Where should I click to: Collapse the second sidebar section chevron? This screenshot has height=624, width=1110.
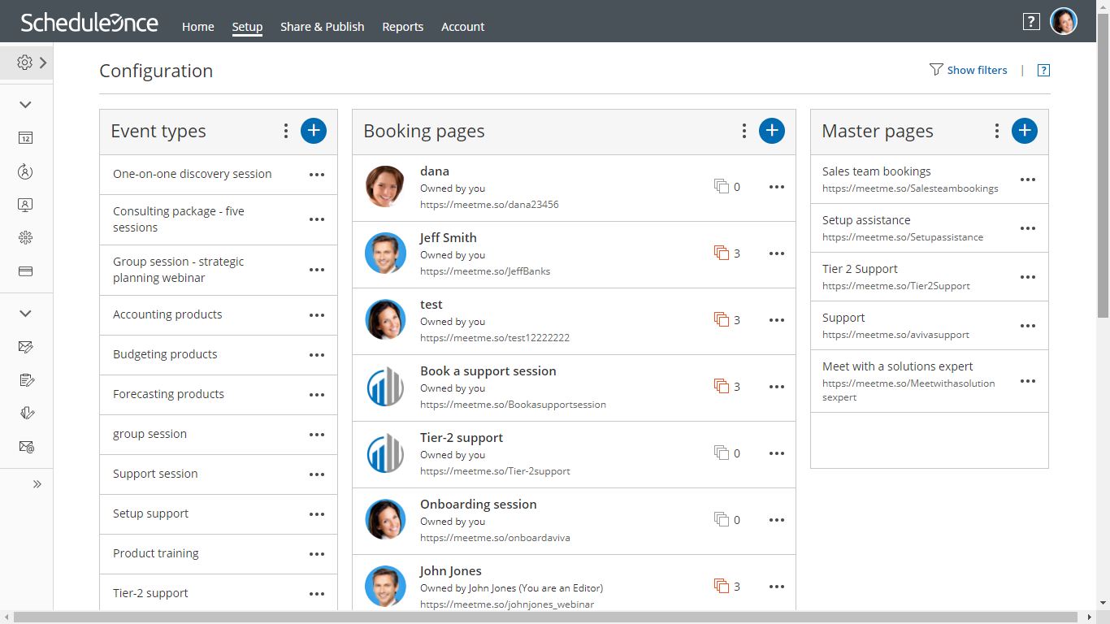pos(25,314)
